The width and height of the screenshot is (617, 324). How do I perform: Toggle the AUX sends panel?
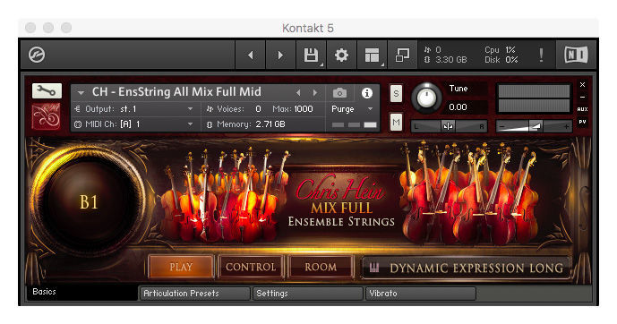[583, 109]
